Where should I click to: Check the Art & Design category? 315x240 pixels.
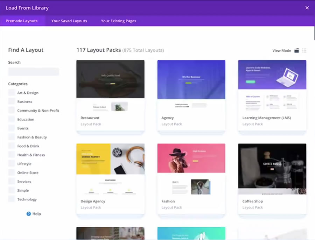click(12, 93)
